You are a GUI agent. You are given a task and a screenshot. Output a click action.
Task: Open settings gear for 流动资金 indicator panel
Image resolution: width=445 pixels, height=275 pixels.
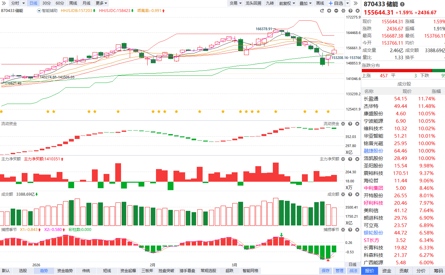(343, 124)
